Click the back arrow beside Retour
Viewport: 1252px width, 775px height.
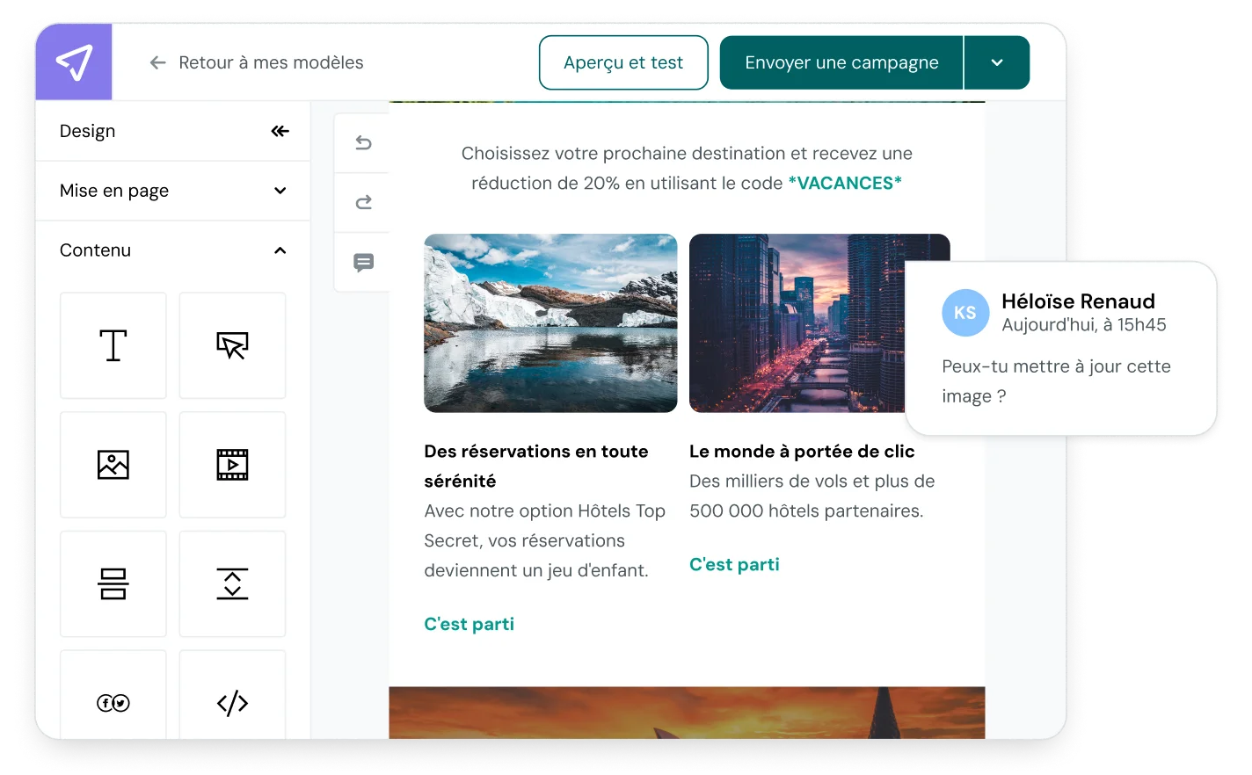click(158, 62)
